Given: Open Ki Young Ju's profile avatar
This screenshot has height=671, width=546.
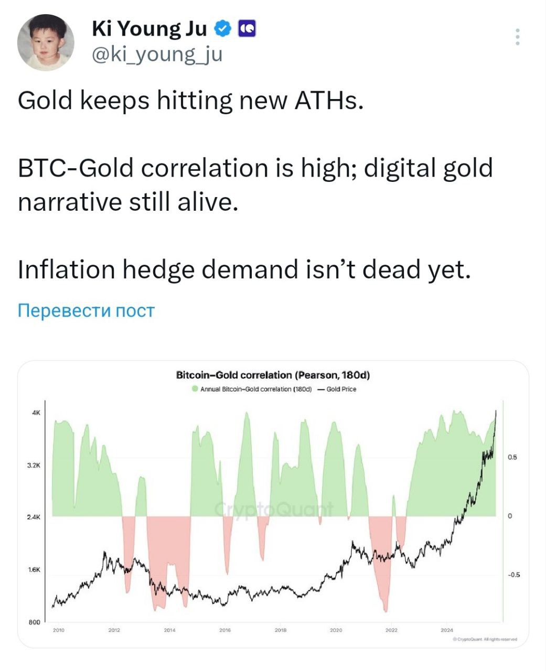Looking at the screenshot, I should click(46, 44).
